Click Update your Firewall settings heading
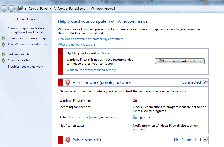224x147 pixels. point(88,53)
